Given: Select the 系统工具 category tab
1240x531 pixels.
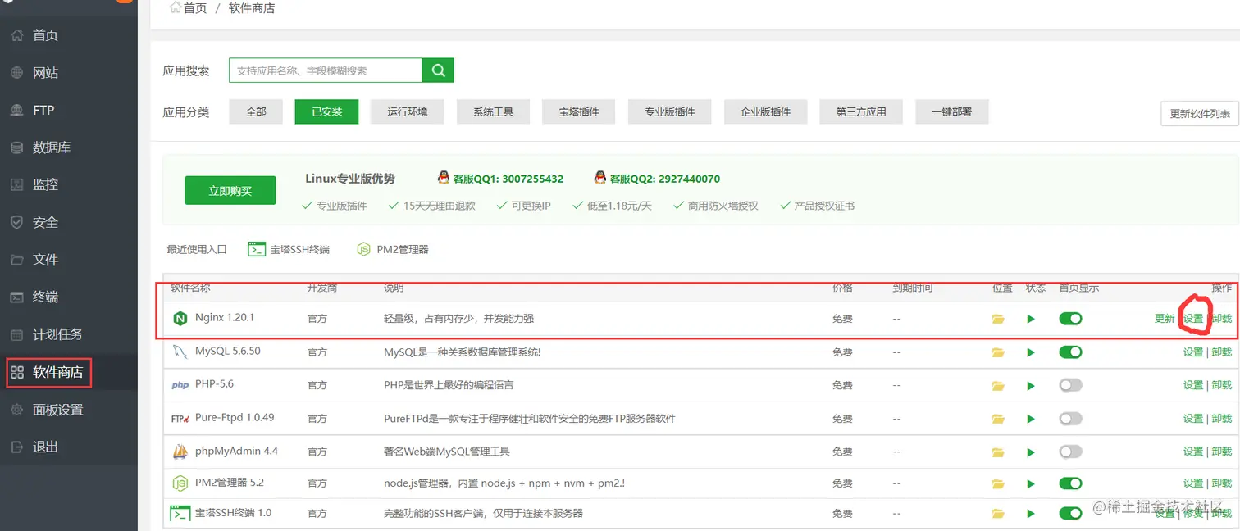Looking at the screenshot, I should [x=493, y=111].
